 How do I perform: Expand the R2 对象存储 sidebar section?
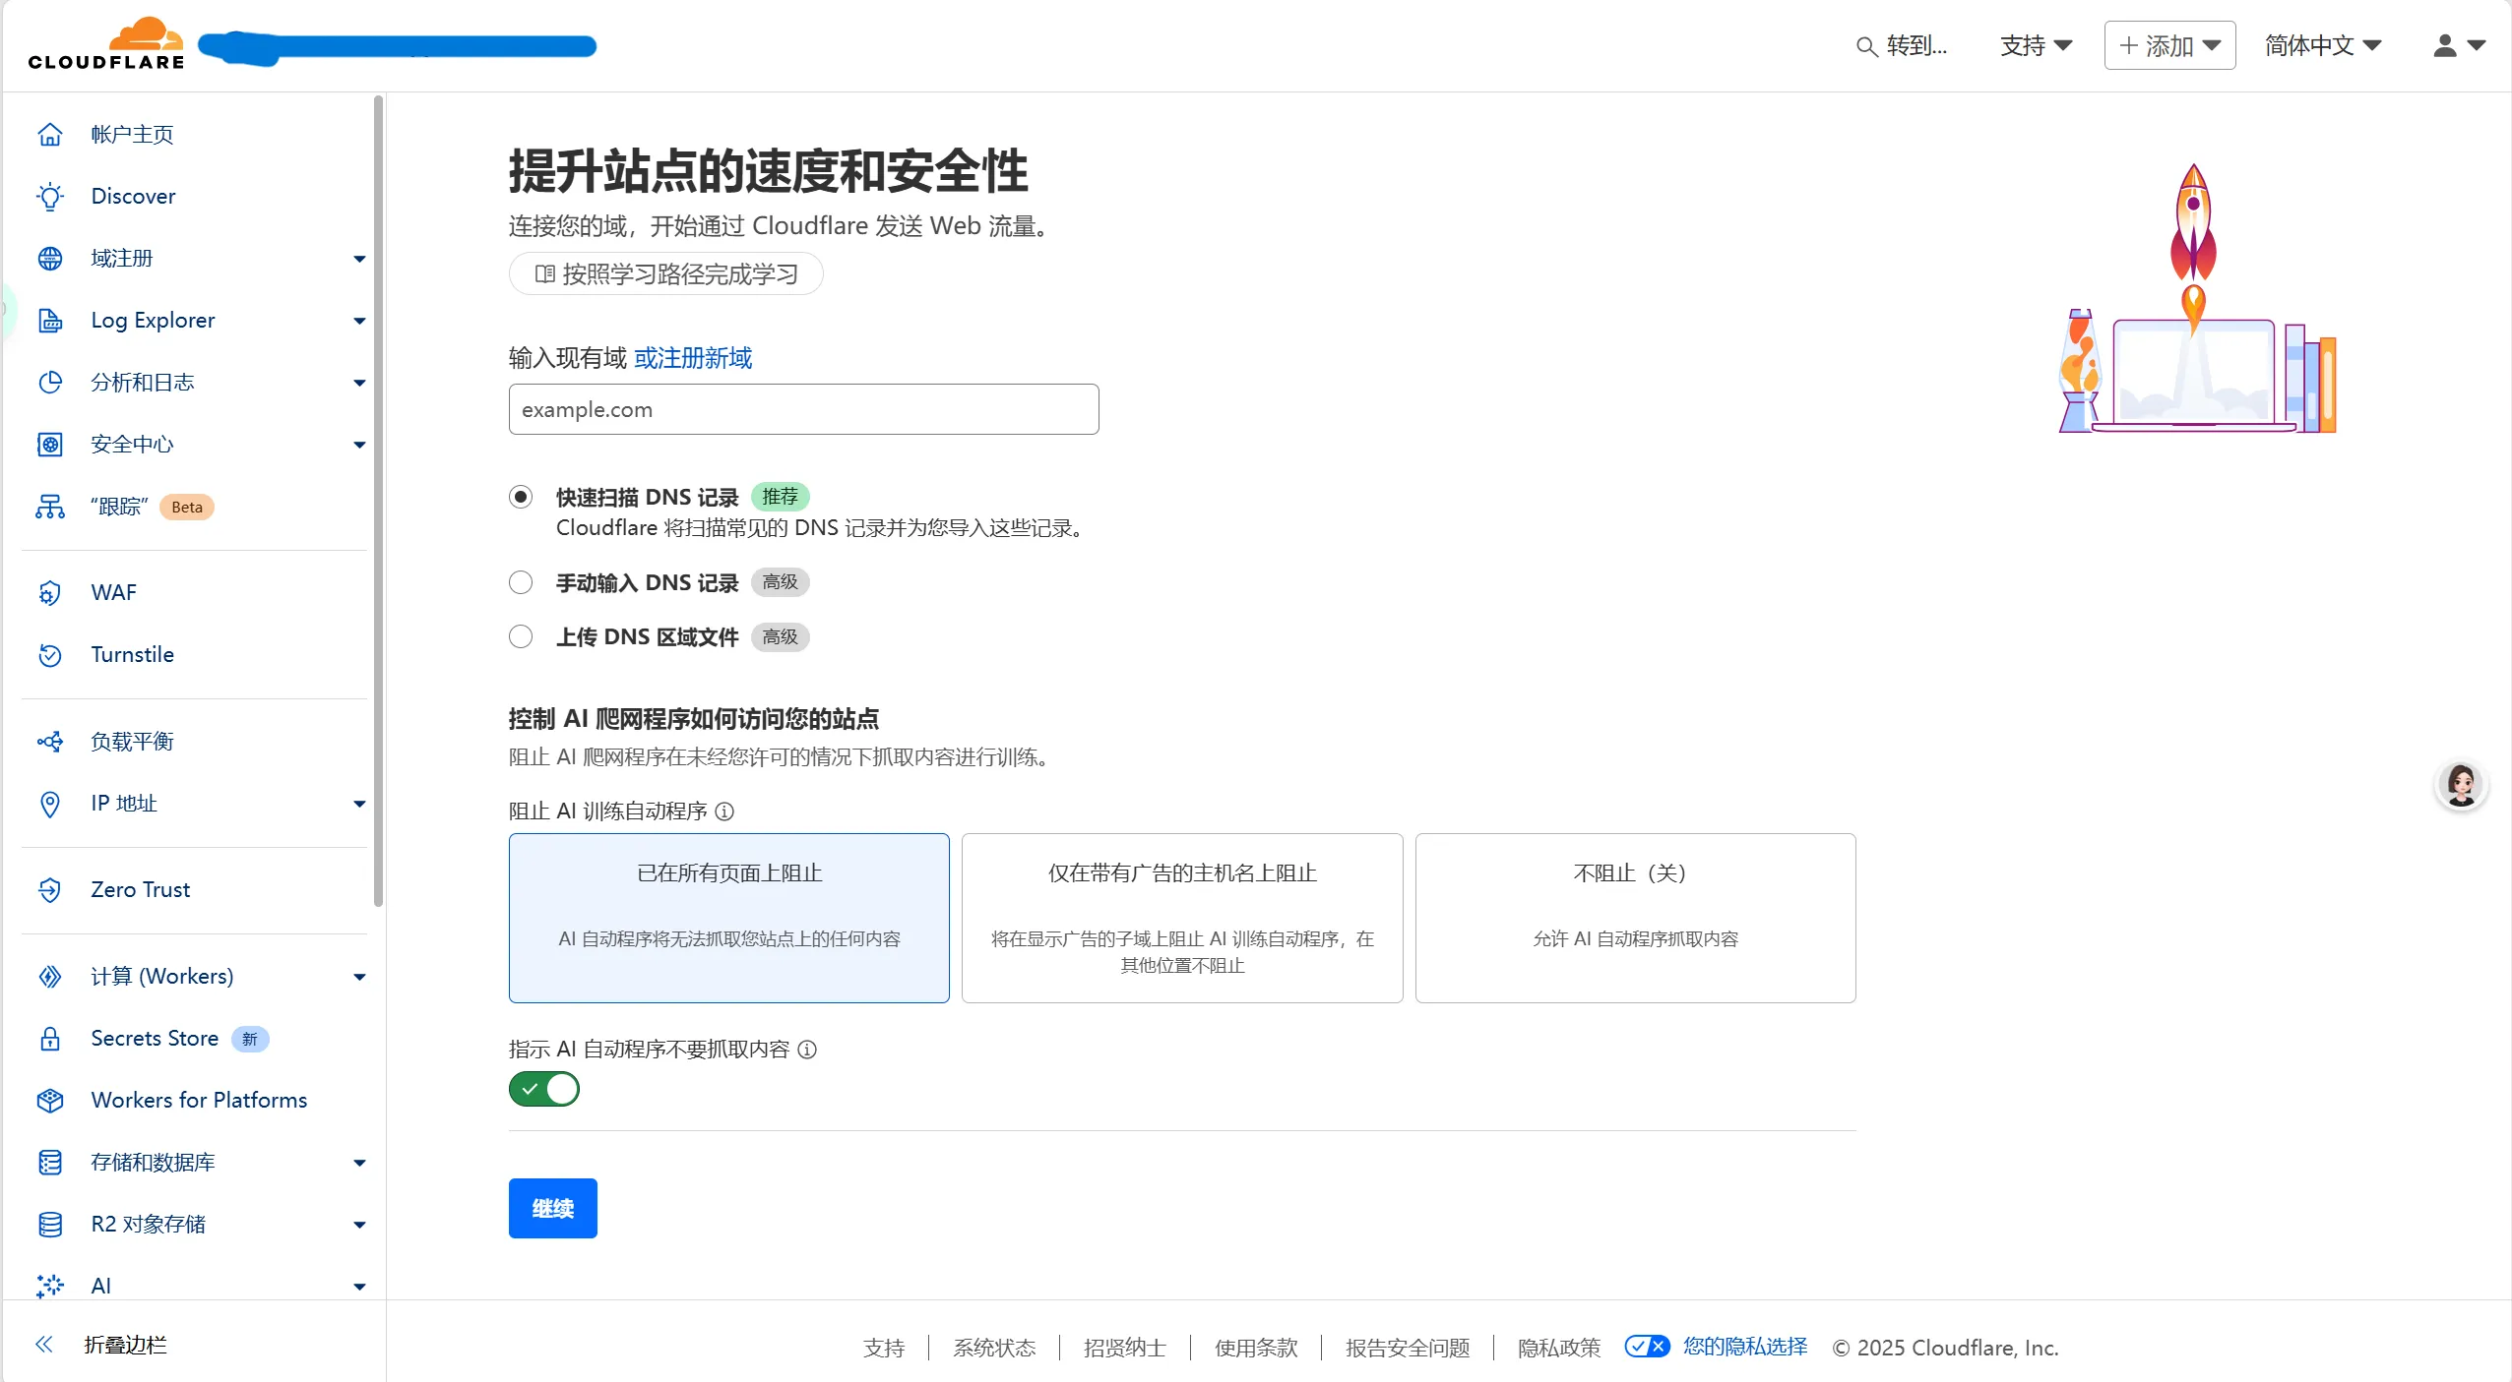coord(359,1225)
